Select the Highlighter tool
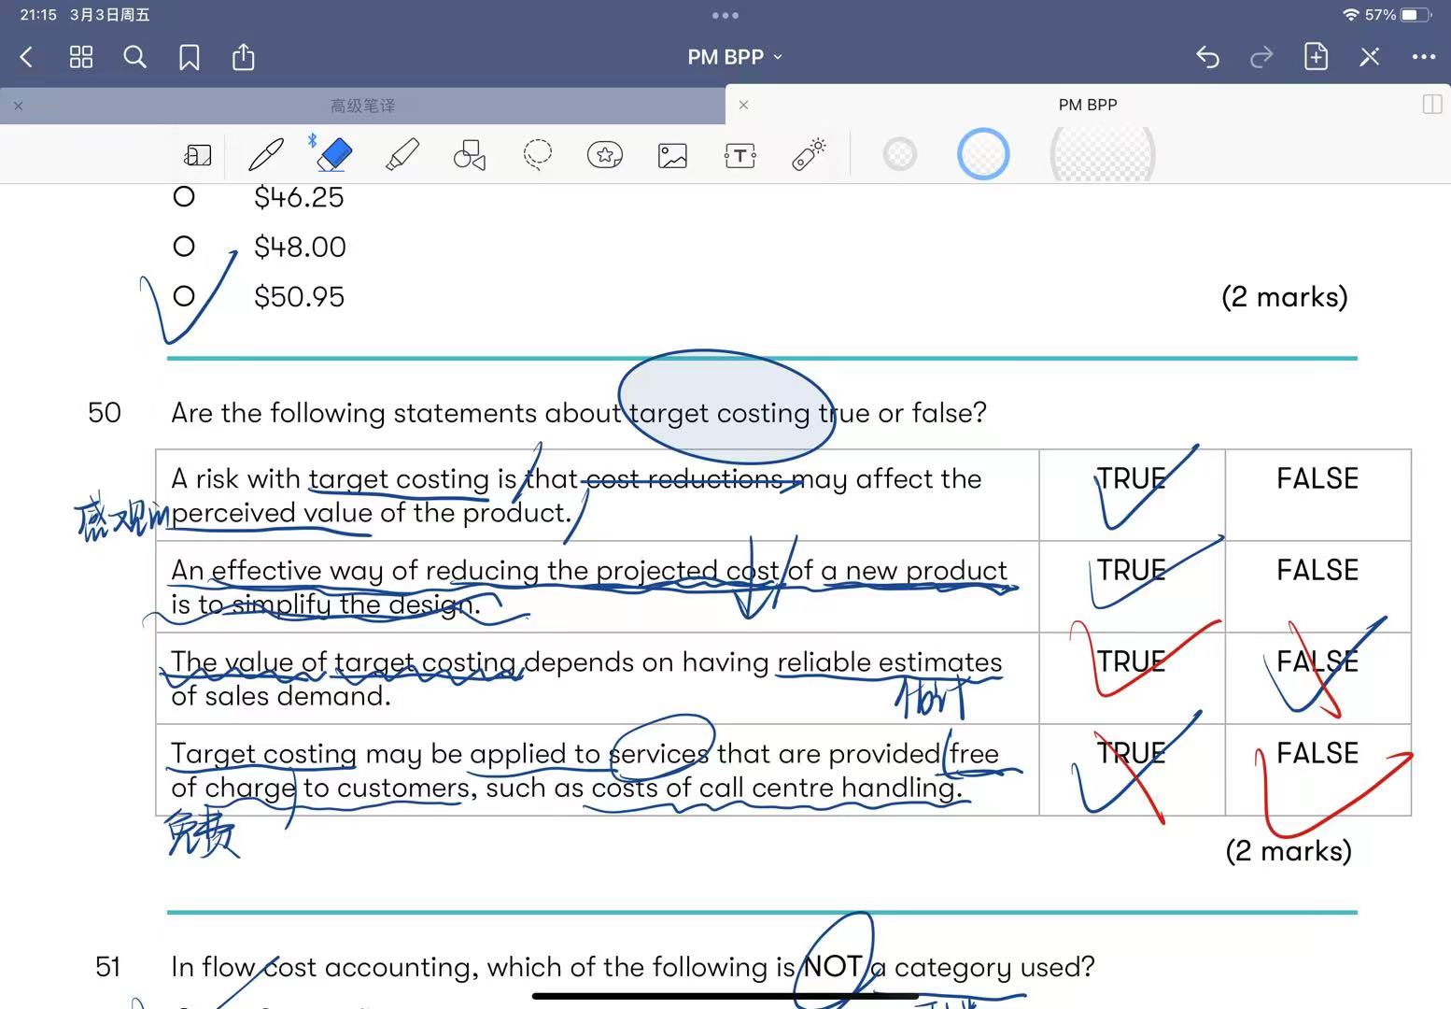This screenshot has width=1451, height=1009. pos(402,155)
